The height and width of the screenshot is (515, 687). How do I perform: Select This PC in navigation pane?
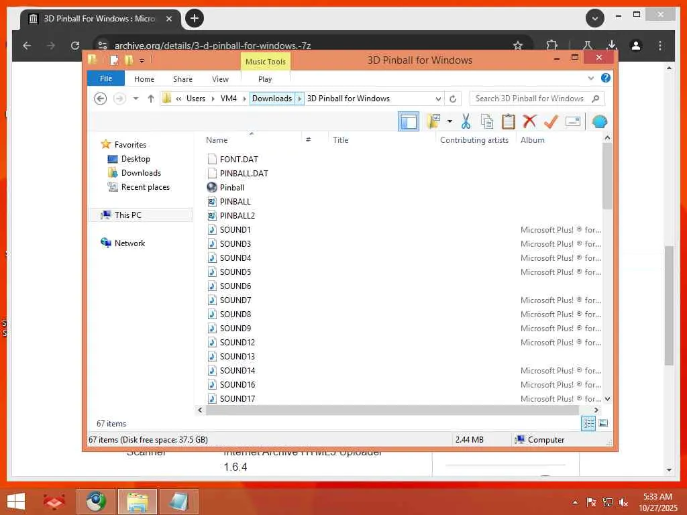[x=140, y=215]
